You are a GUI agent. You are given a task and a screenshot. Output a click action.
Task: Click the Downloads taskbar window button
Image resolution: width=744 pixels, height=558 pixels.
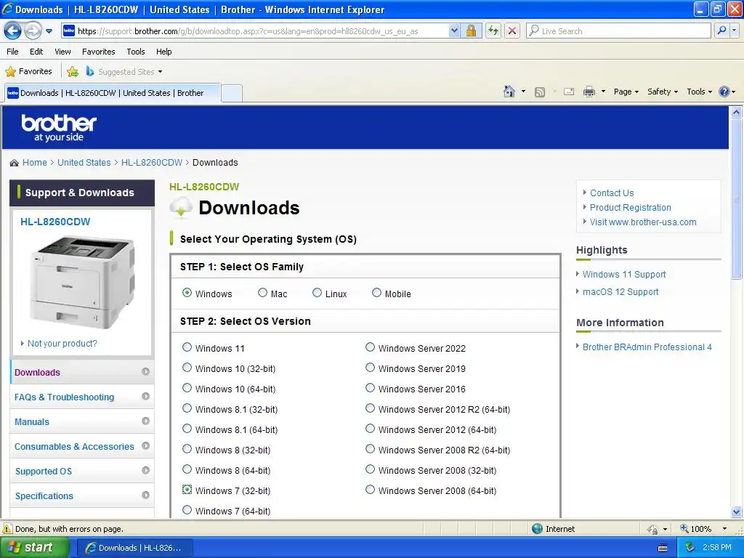point(134,548)
